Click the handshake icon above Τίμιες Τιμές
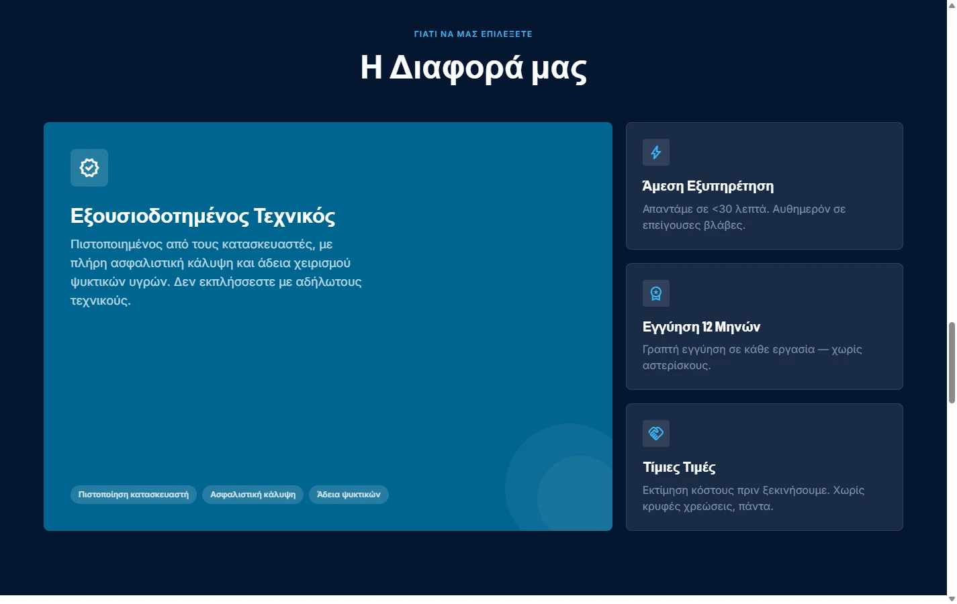Image resolution: width=957 pixels, height=604 pixels. coord(656,434)
